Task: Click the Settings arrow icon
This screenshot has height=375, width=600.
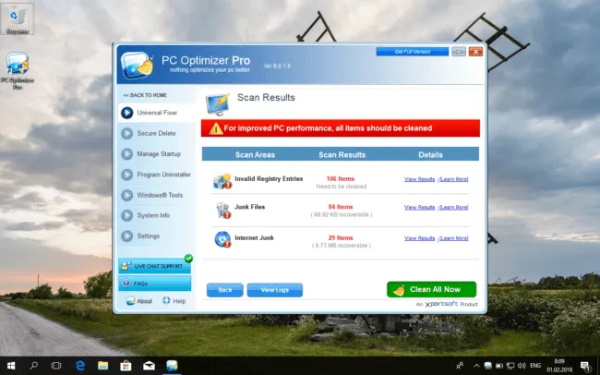Action: [127, 236]
